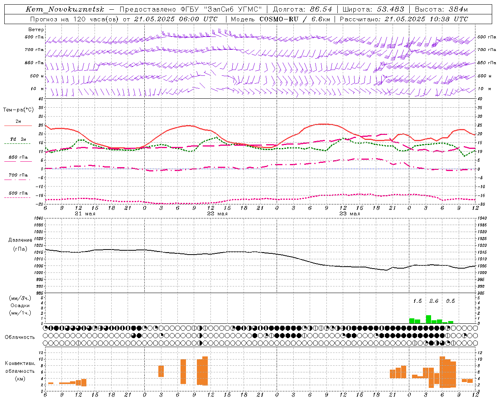Click the '(км)' convective cloud unit label

(x=20, y=378)
